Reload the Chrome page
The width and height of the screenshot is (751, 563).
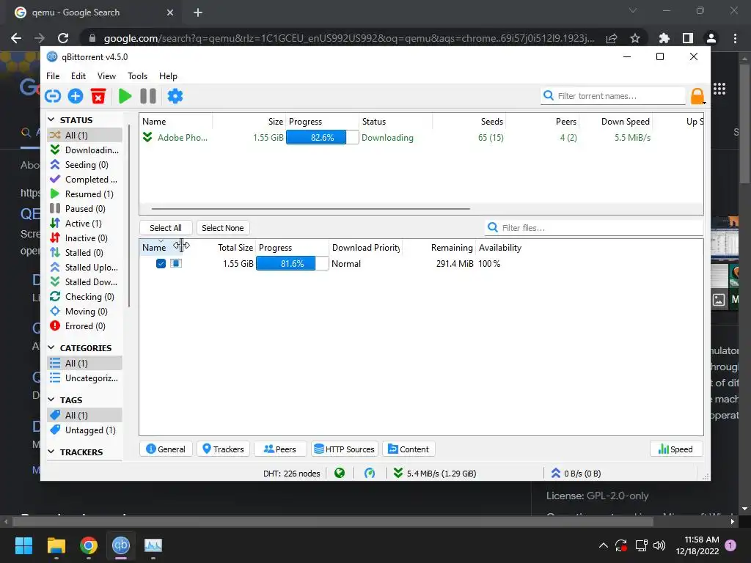(63, 38)
